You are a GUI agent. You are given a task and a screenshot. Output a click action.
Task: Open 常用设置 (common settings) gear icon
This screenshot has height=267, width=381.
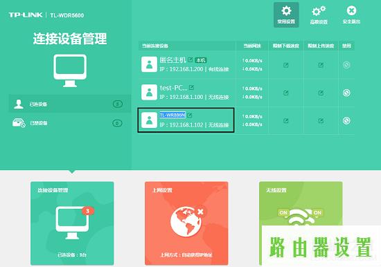point(286,15)
